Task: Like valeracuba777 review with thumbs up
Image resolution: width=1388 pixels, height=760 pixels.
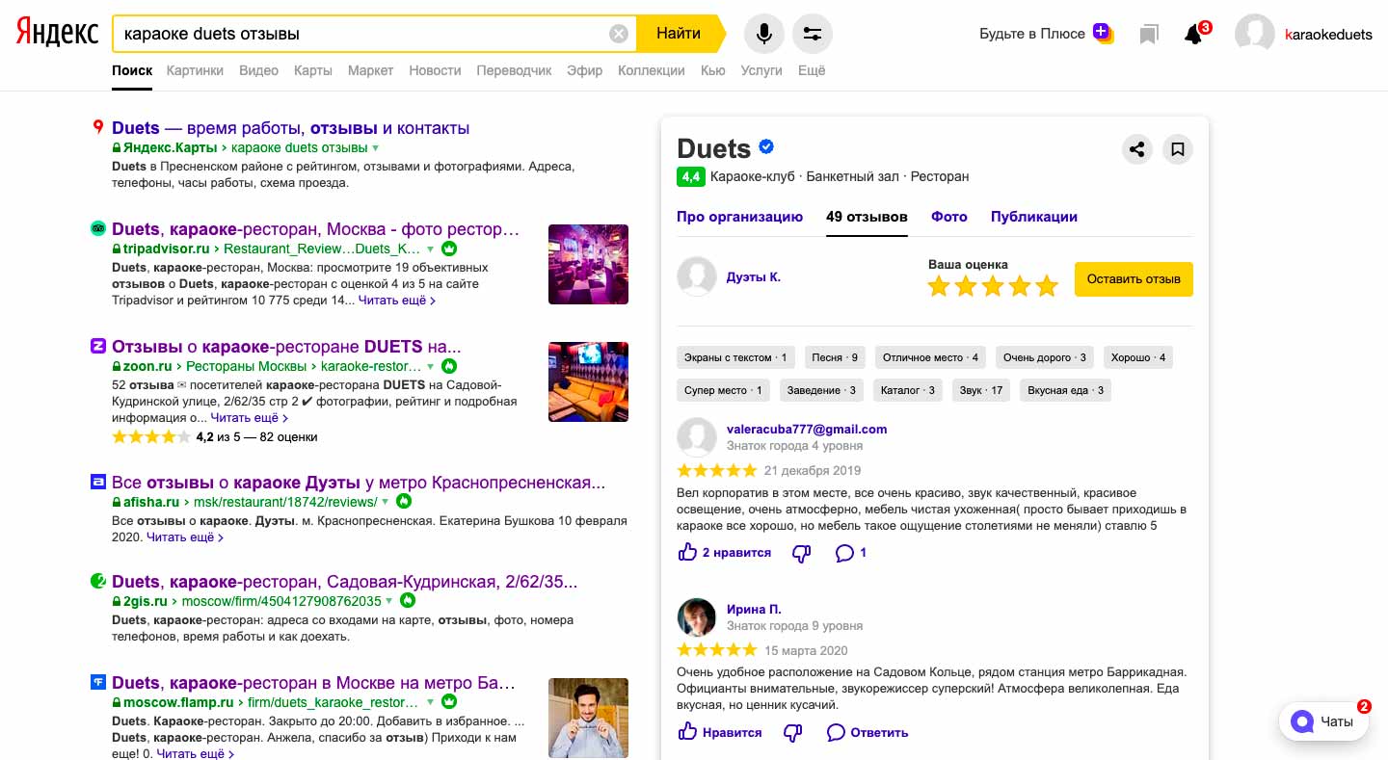Action: tap(687, 552)
